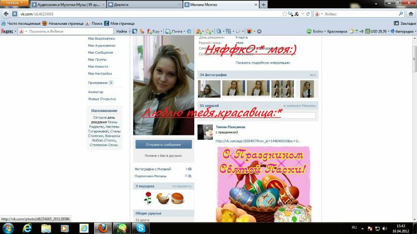Viewport: 417px width, 234px height.
Task: Open the Часто посещаемые bookmark
Action: tap(21, 23)
